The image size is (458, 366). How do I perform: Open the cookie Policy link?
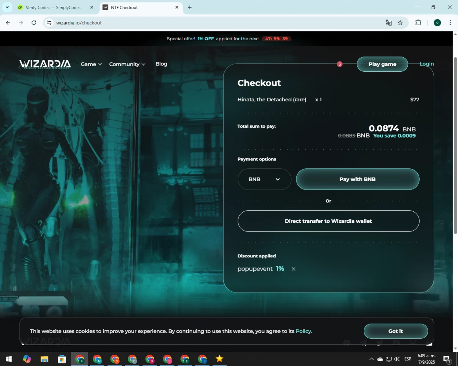(x=304, y=331)
